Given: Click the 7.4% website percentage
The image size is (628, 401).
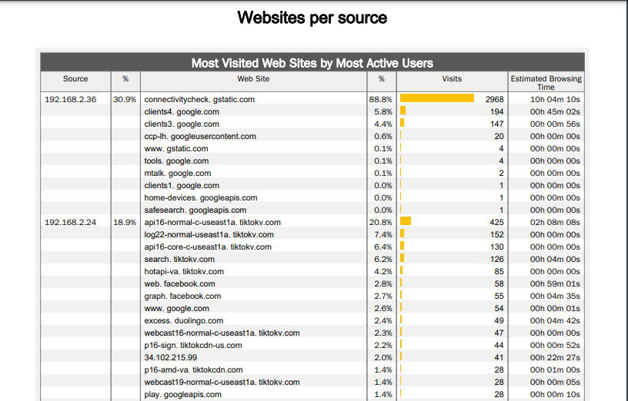Looking at the screenshot, I should coord(383,234).
